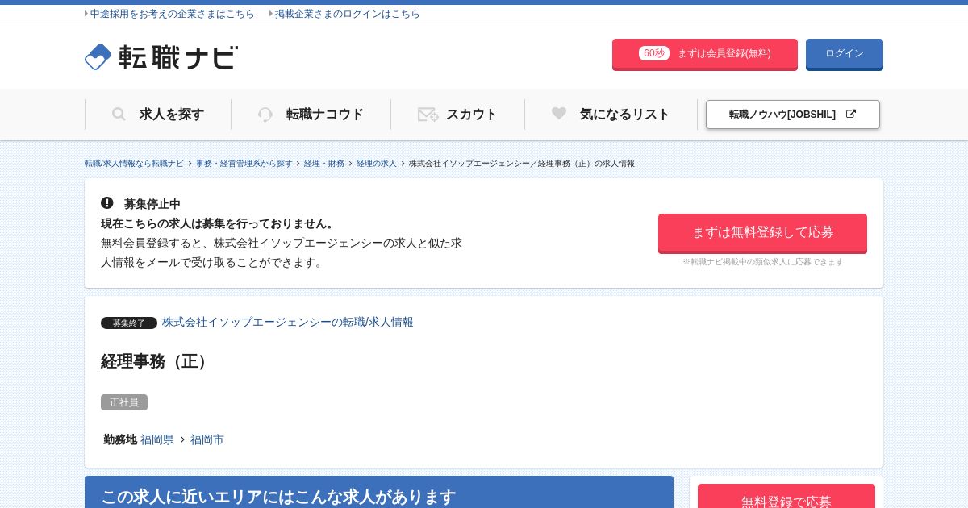Open 福岡県 location link
The height and width of the screenshot is (508, 968).
click(157, 439)
